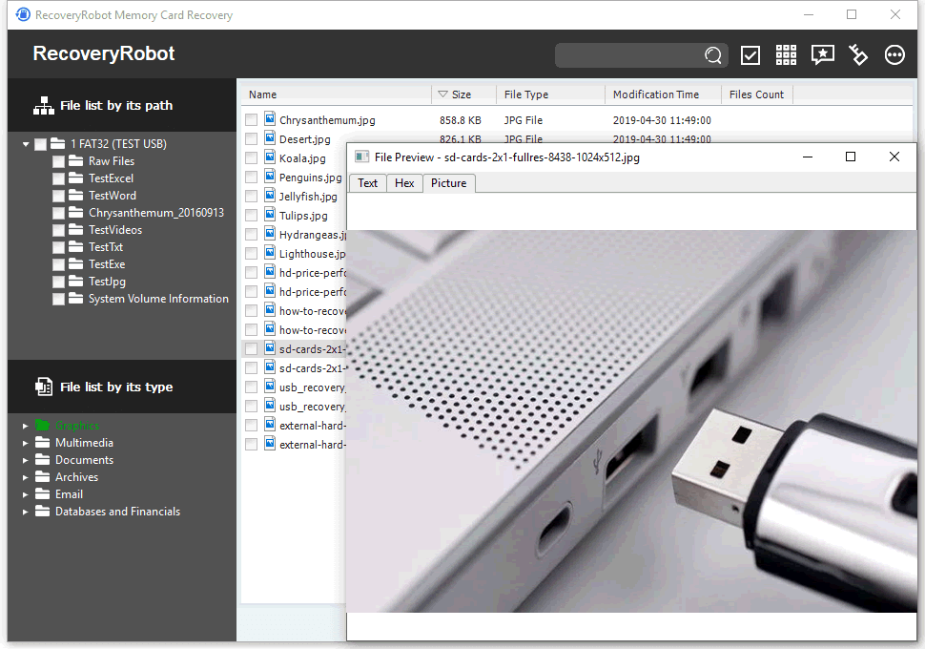Click the tag tool icon in the toolbar

tap(858, 55)
